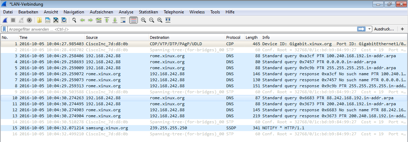Go forward in packet history

click(91, 20)
